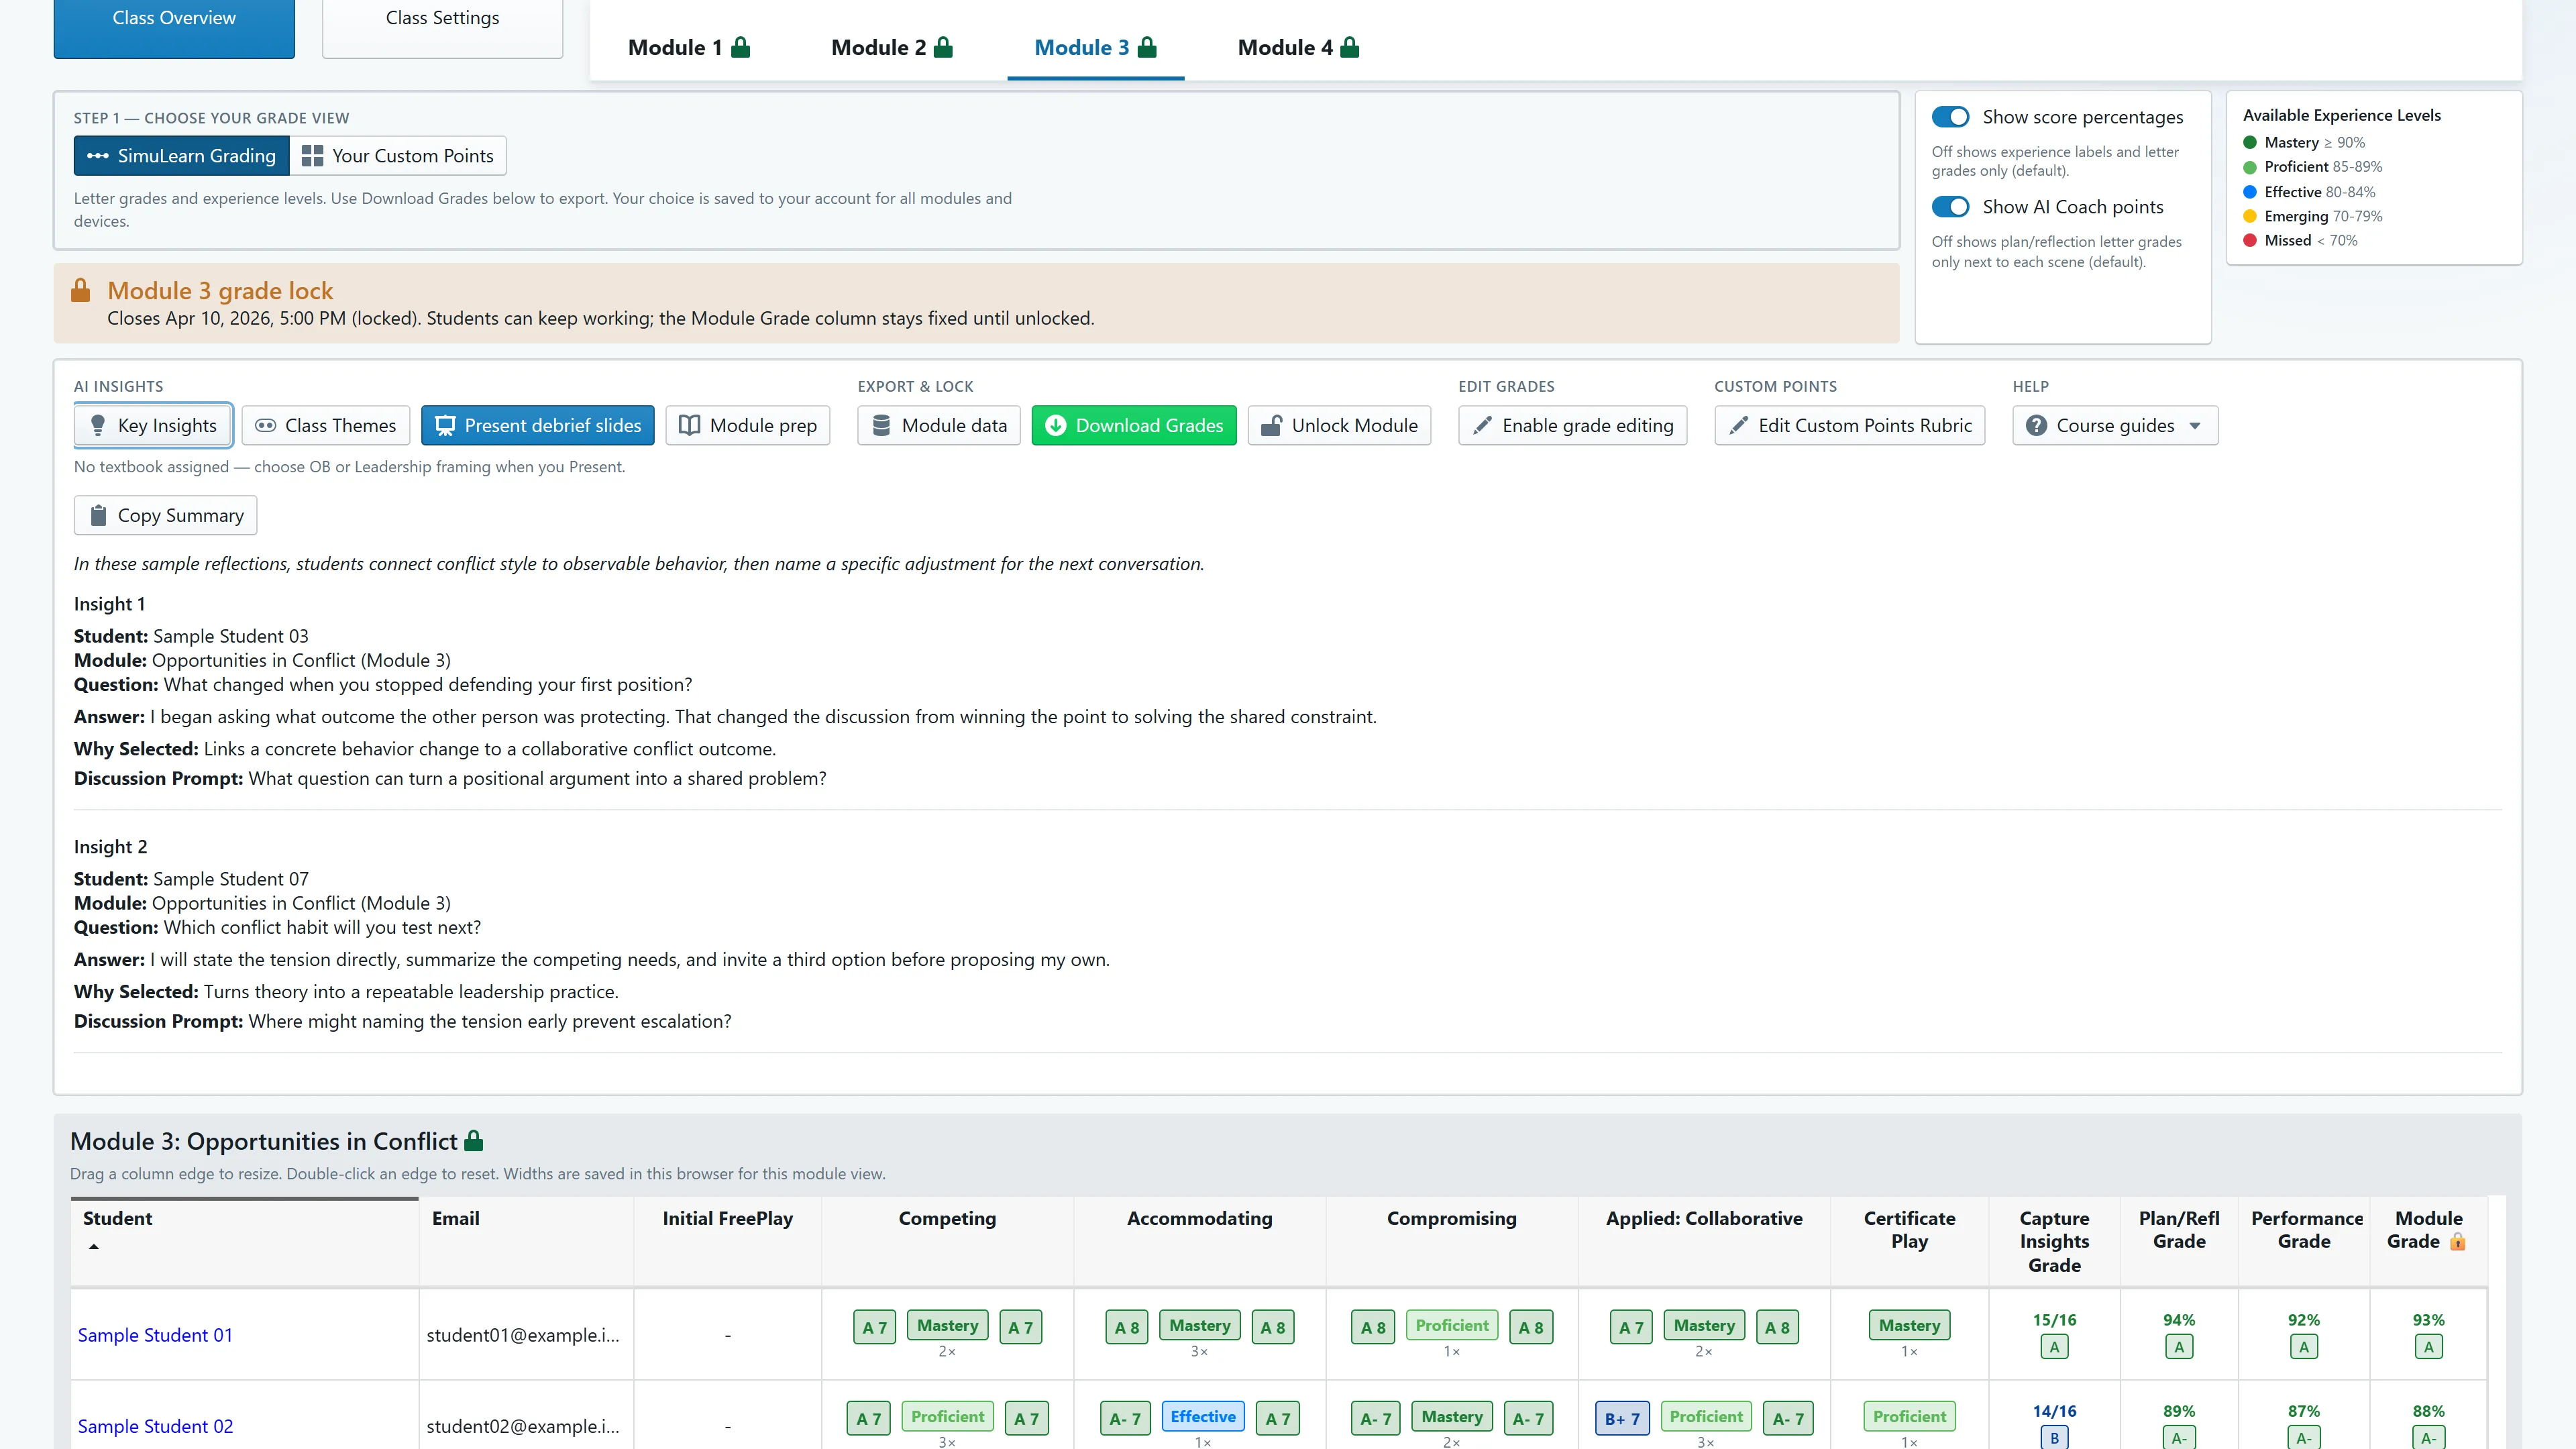Click yellow Emerging legend dot
The image size is (2576, 1449).
click(x=2250, y=216)
